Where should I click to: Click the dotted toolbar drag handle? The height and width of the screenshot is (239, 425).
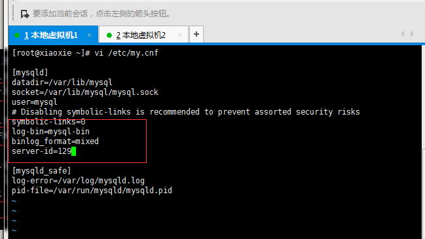pyautogui.click(x=13, y=13)
